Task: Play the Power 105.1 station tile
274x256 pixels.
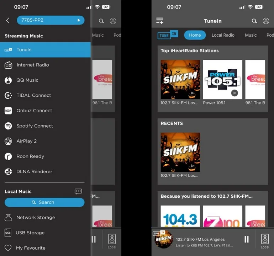Action: click(x=222, y=79)
